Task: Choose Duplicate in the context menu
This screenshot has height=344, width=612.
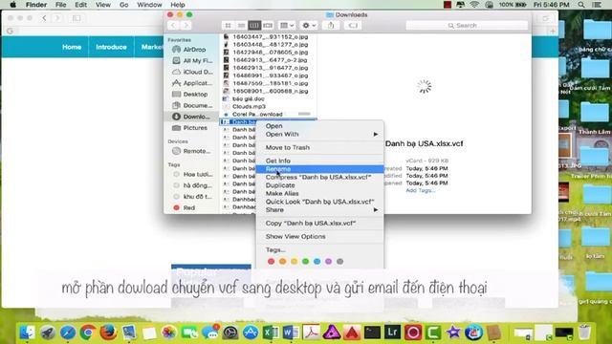Action: click(319, 185)
